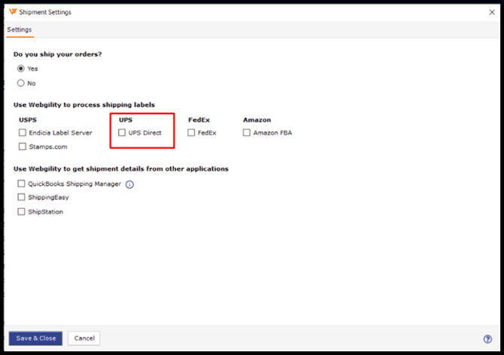Screen dimensions: 504x355
Task: Select the No radio button
Action: [21, 83]
